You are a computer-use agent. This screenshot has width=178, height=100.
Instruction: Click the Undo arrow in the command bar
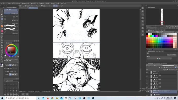tap(32, 5)
